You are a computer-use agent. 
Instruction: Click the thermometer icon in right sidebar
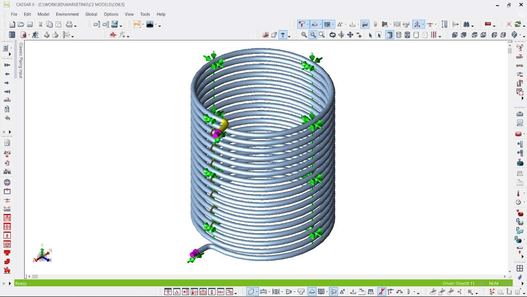(518, 193)
